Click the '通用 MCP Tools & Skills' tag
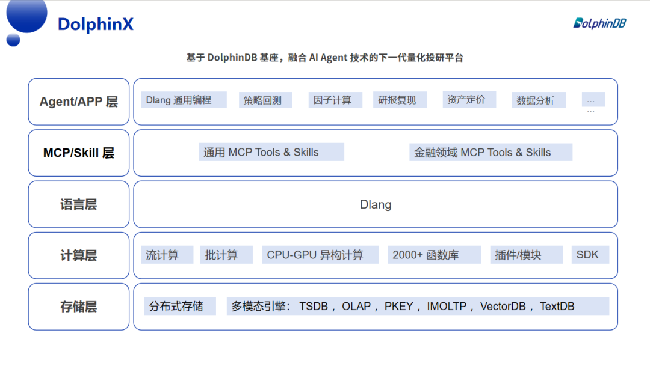The image size is (650, 366). coord(271,152)
